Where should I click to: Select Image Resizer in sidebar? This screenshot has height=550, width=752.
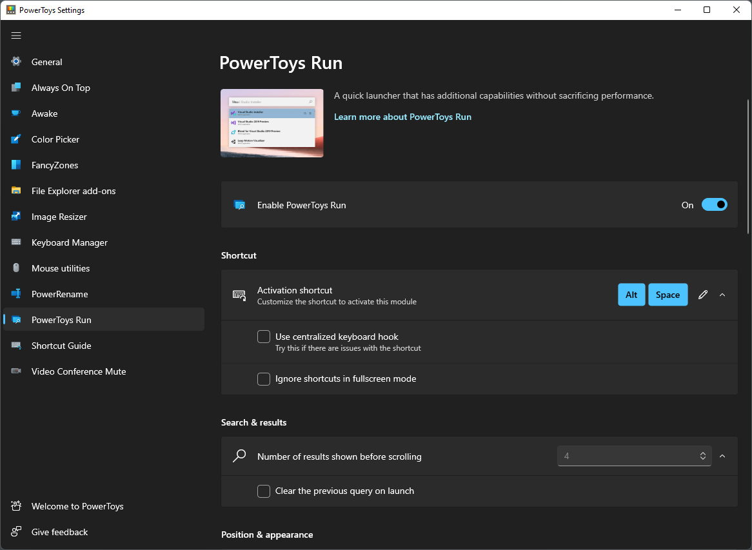click(104, 217)
